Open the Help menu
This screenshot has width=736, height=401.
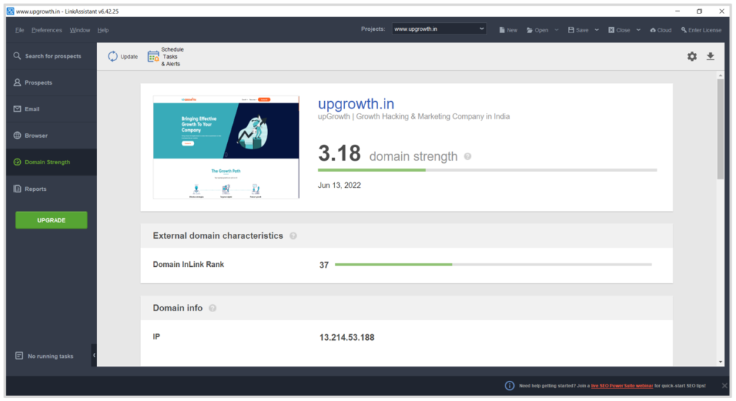coord(103,30)
